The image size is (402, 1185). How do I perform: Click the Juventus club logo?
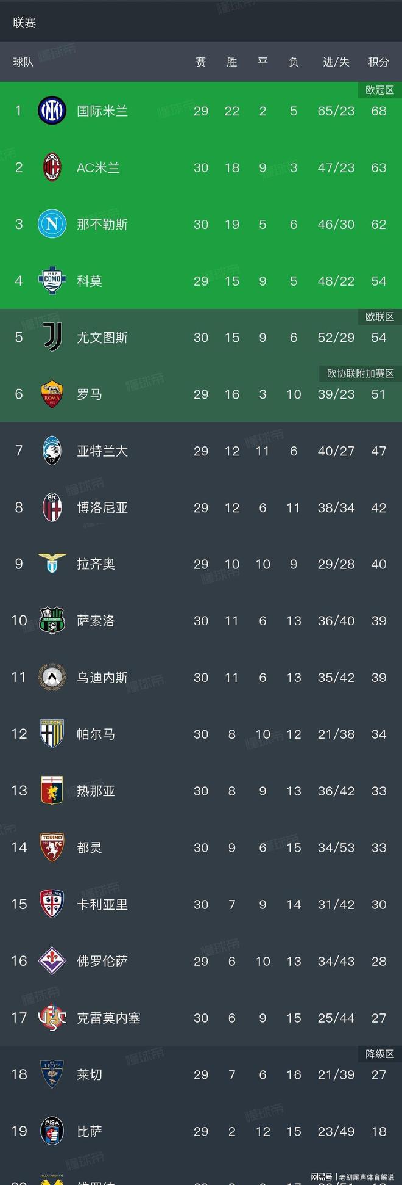point(52,338)
